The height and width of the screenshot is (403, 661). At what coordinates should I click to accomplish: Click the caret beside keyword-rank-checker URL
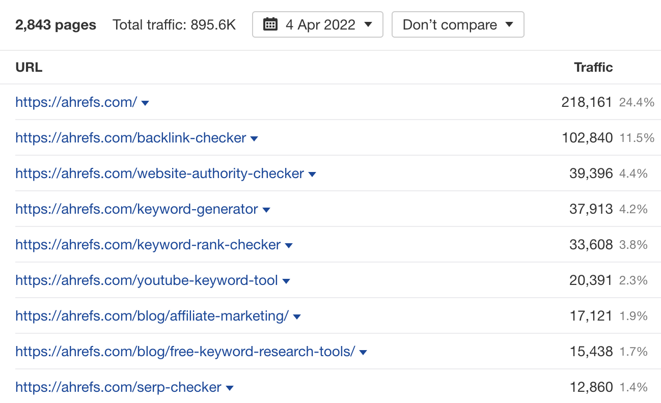click(289, 245)
